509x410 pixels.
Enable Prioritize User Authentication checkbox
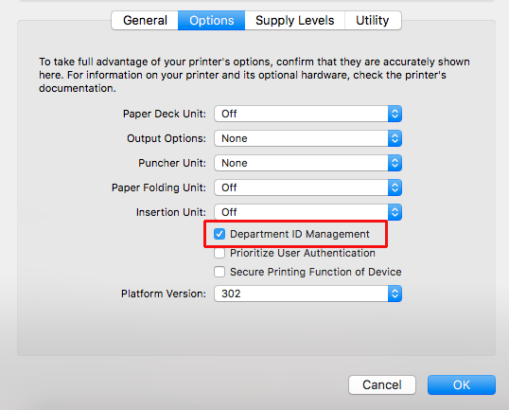pos(219,253)
